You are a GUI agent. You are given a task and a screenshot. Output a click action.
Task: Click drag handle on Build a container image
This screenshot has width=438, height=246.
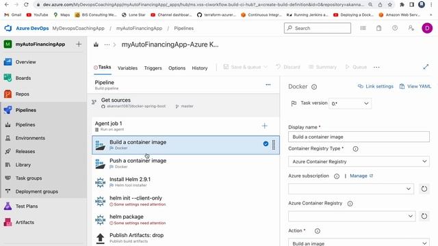(274, 144)
